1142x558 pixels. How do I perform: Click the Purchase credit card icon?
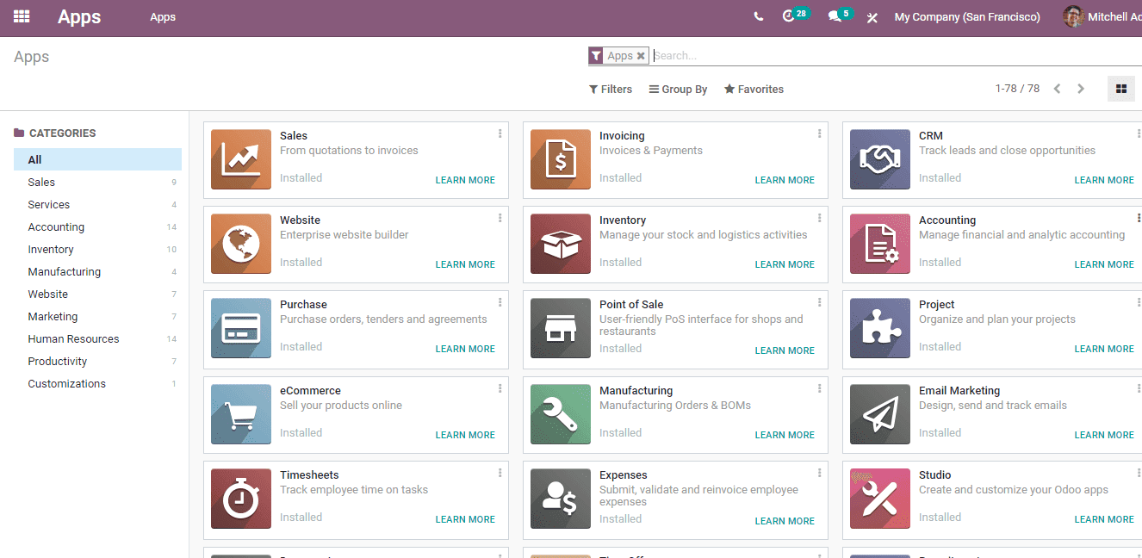241,328
